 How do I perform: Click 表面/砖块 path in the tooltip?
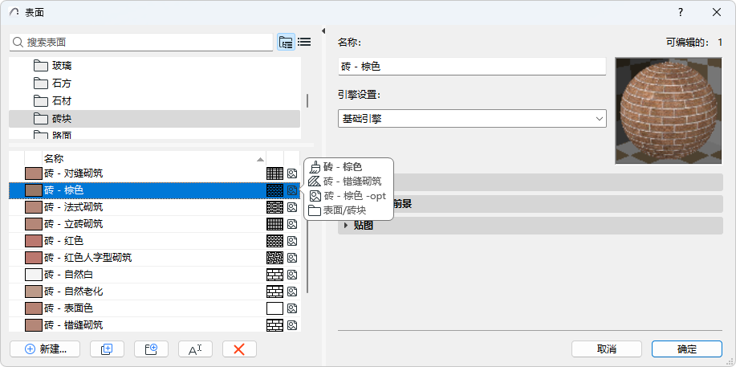tap(344, 210)
